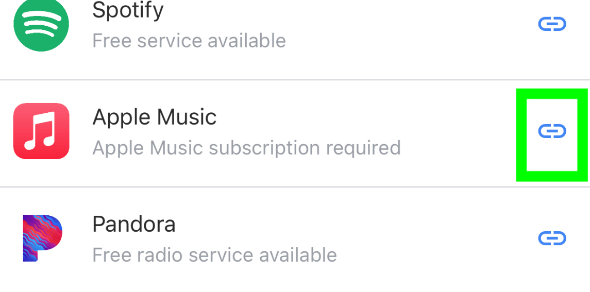
Task: Tap "Apple Music subscription required" subtitle text
Action: click(246, 148)
